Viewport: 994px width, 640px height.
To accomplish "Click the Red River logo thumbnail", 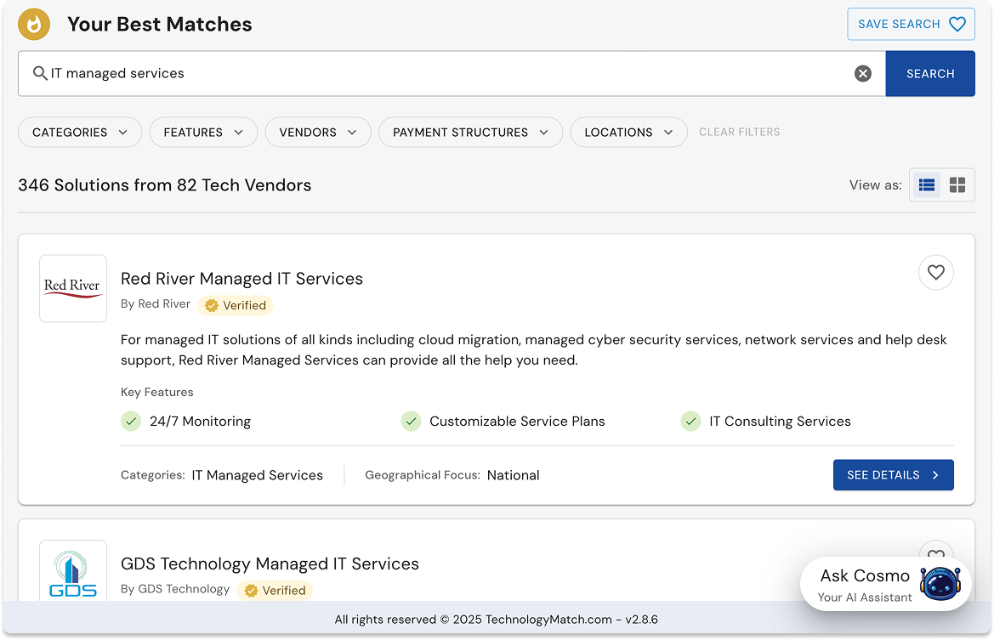I will coord(73,288).
